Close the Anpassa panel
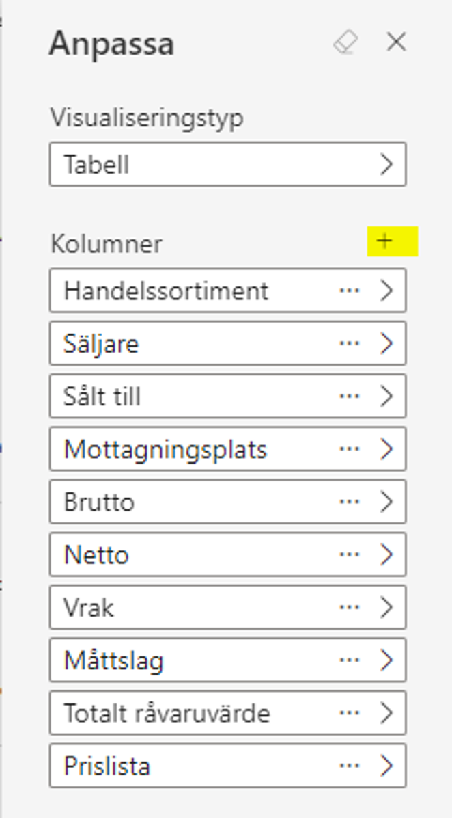 click(x=396, y=42)
